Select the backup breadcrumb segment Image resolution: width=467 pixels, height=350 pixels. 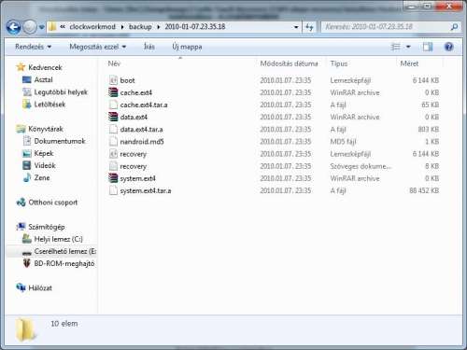tap(140, 27)
